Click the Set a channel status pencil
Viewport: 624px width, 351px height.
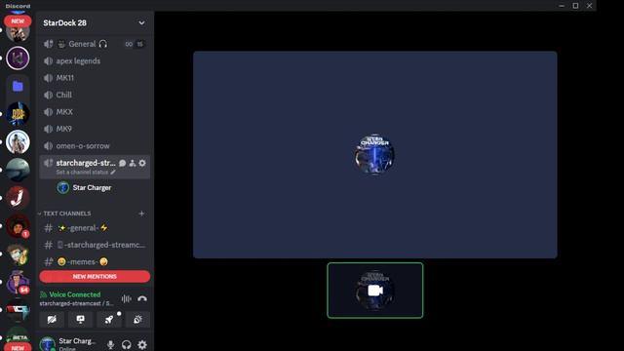(x=113, y=173)
